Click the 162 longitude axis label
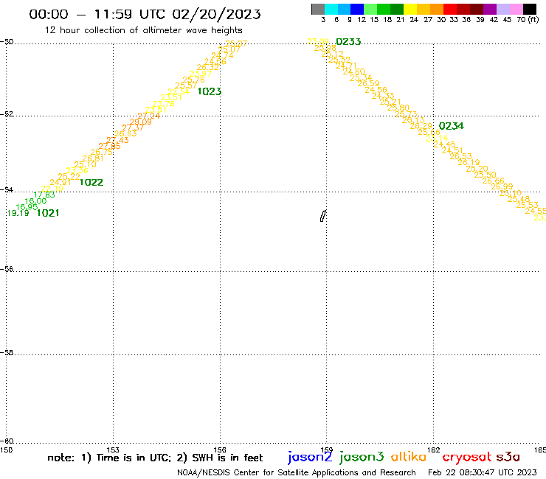This screenshot has height=479, width=546. tap(433, 450)
